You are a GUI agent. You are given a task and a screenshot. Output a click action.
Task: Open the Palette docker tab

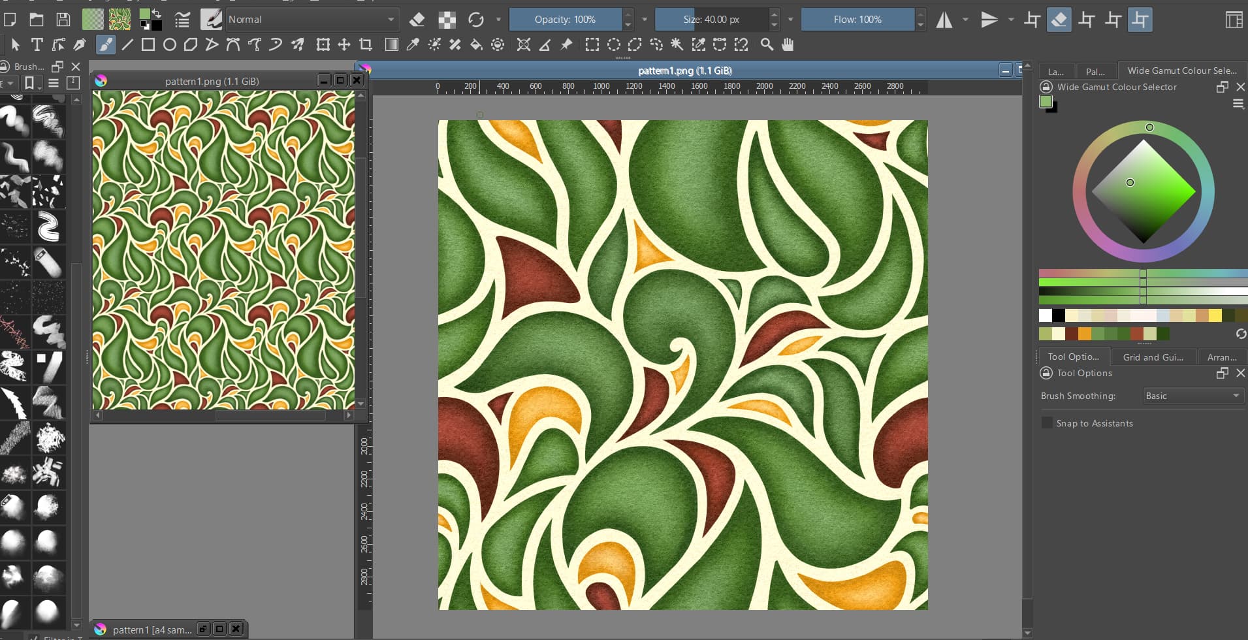click(1095, 71)
